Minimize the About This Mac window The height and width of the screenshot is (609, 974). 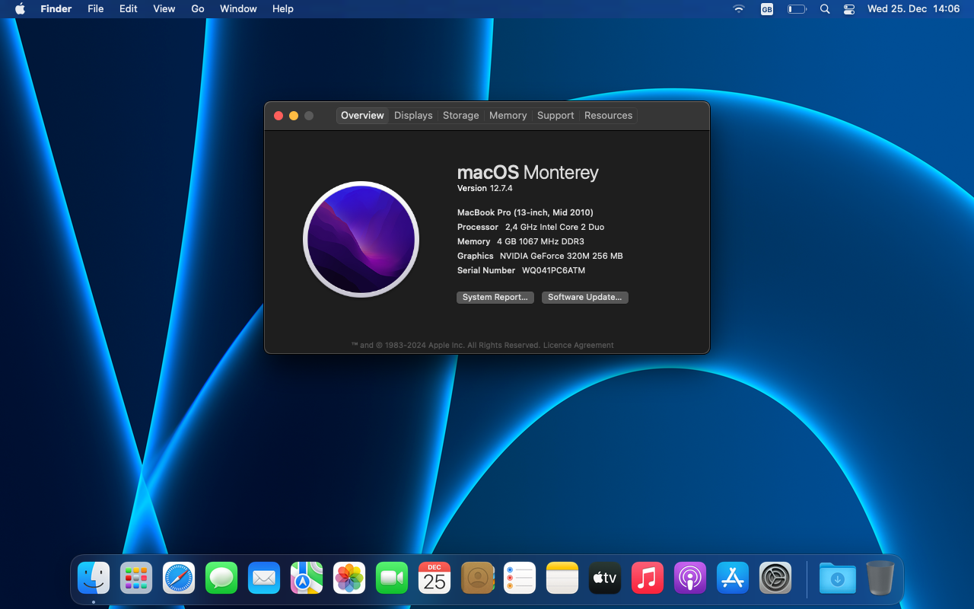[294, 116]
